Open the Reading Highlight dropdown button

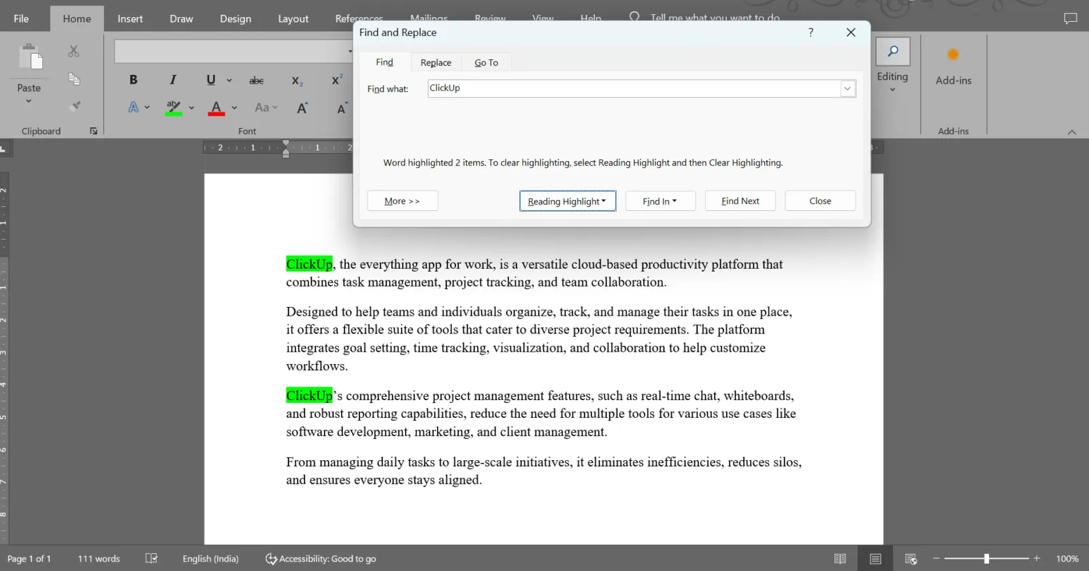tap(568, 201)
